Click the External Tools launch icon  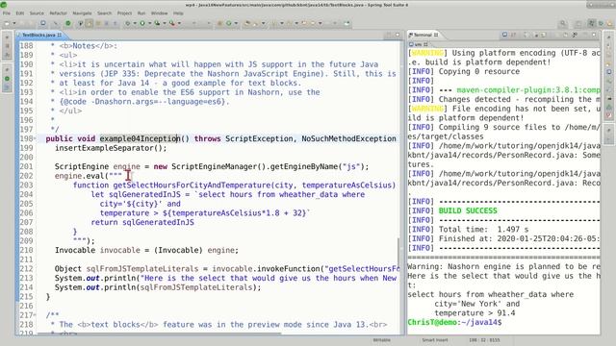coord(172,23)
